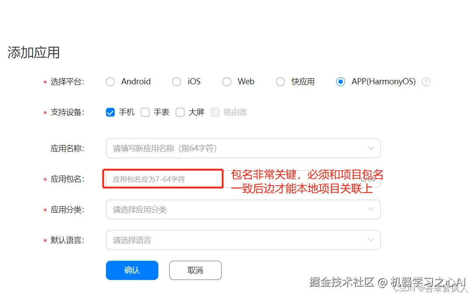The image size is (475, 297).
Task: Cancel the form via 取消 button
Action: click(x=195, y=270)
